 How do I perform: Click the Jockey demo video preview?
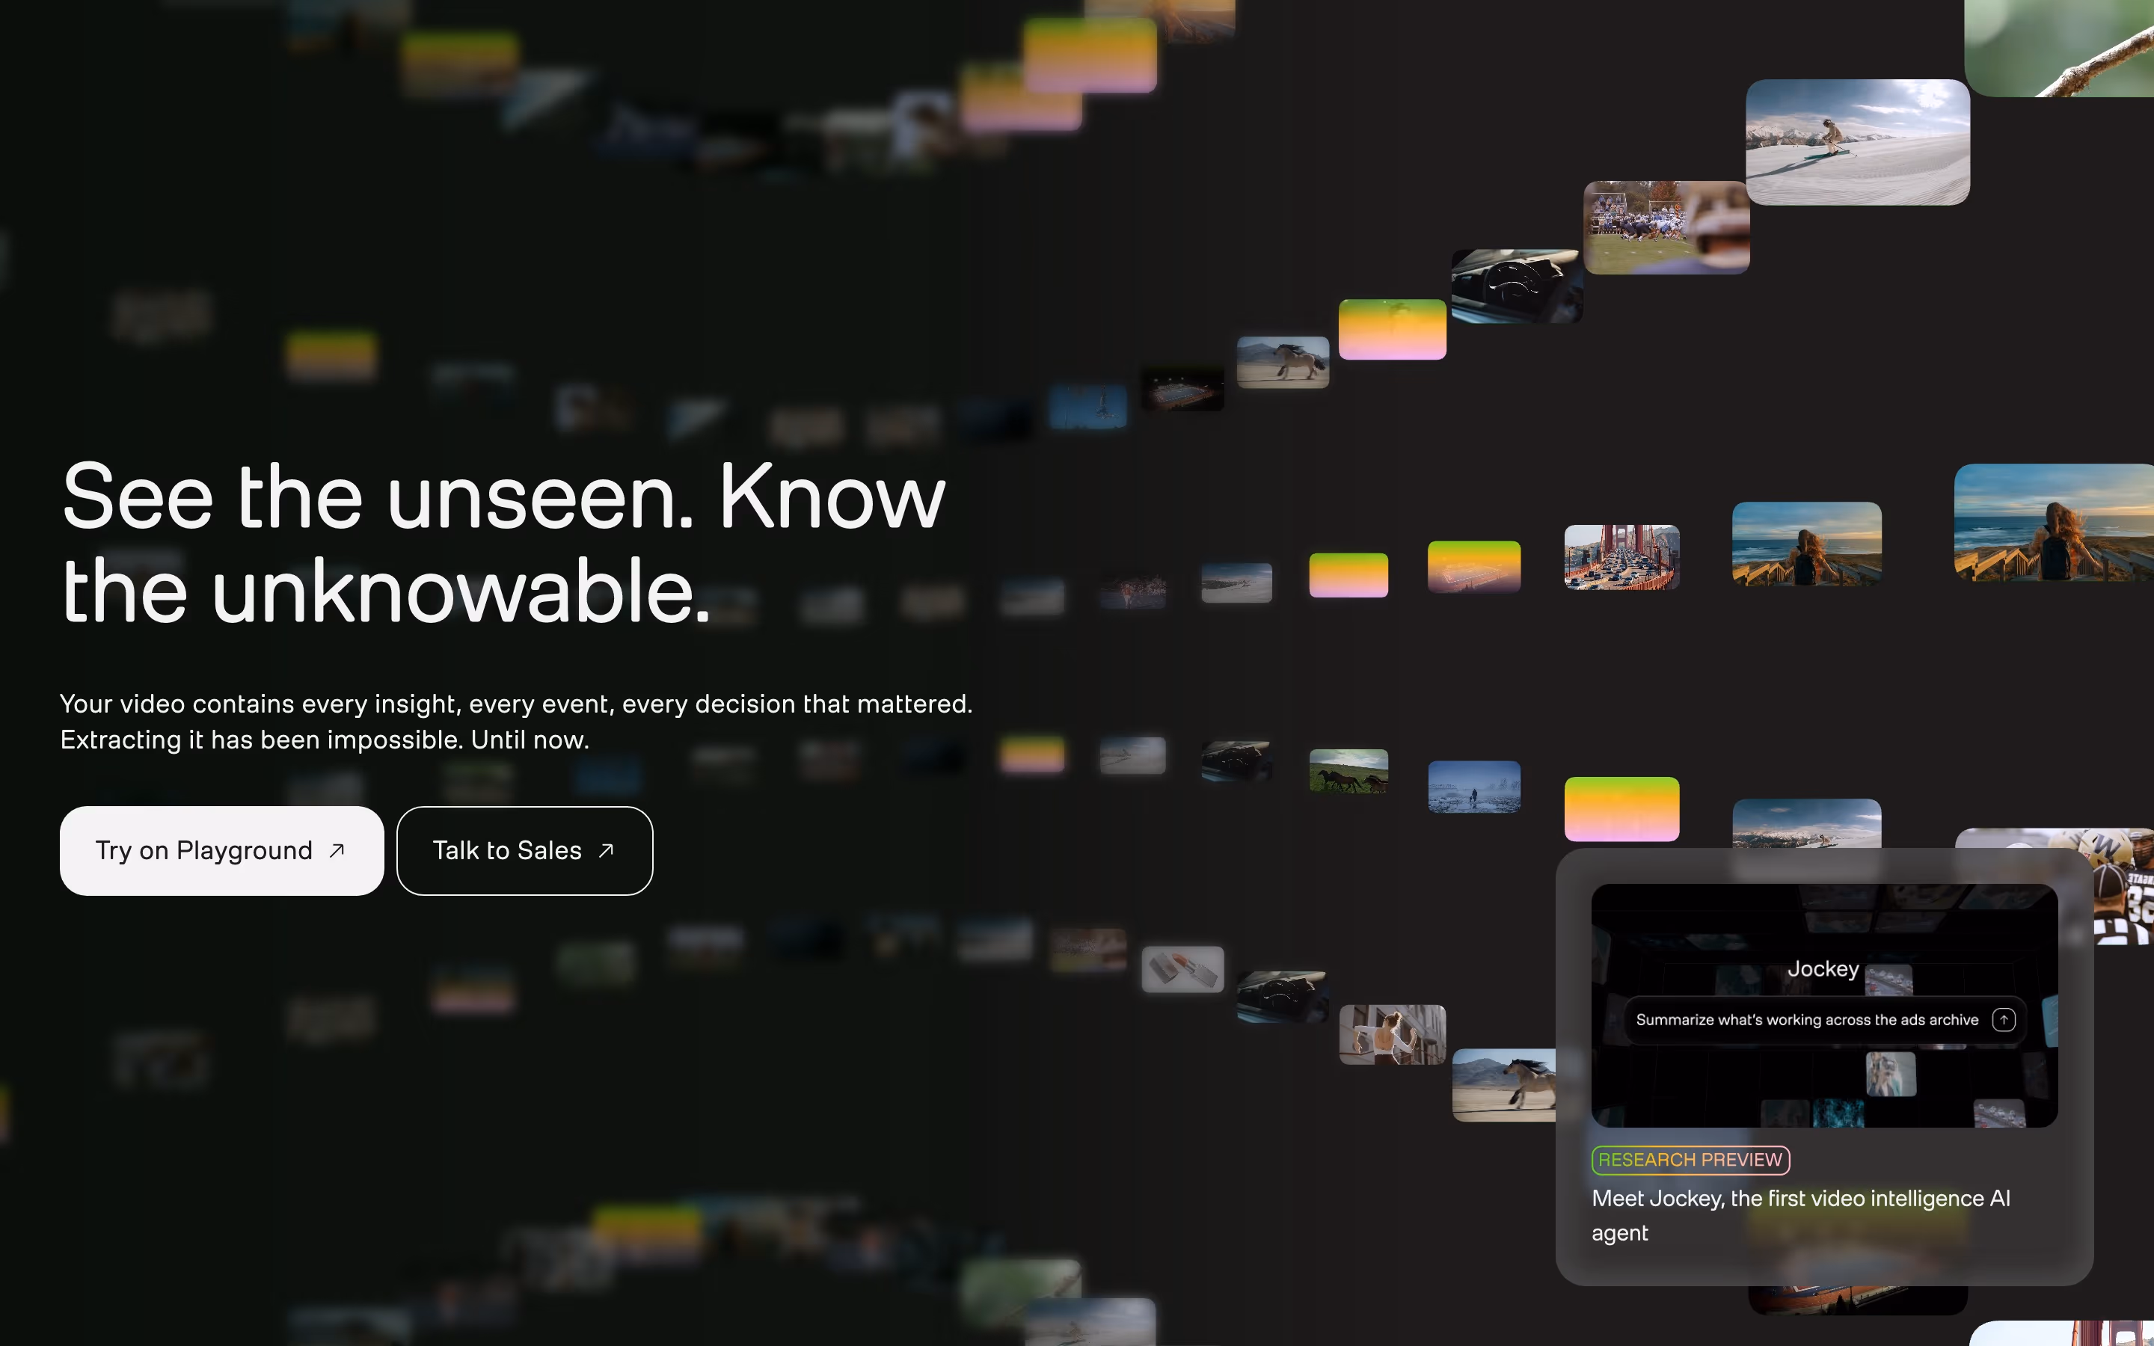[1823, 1005]
